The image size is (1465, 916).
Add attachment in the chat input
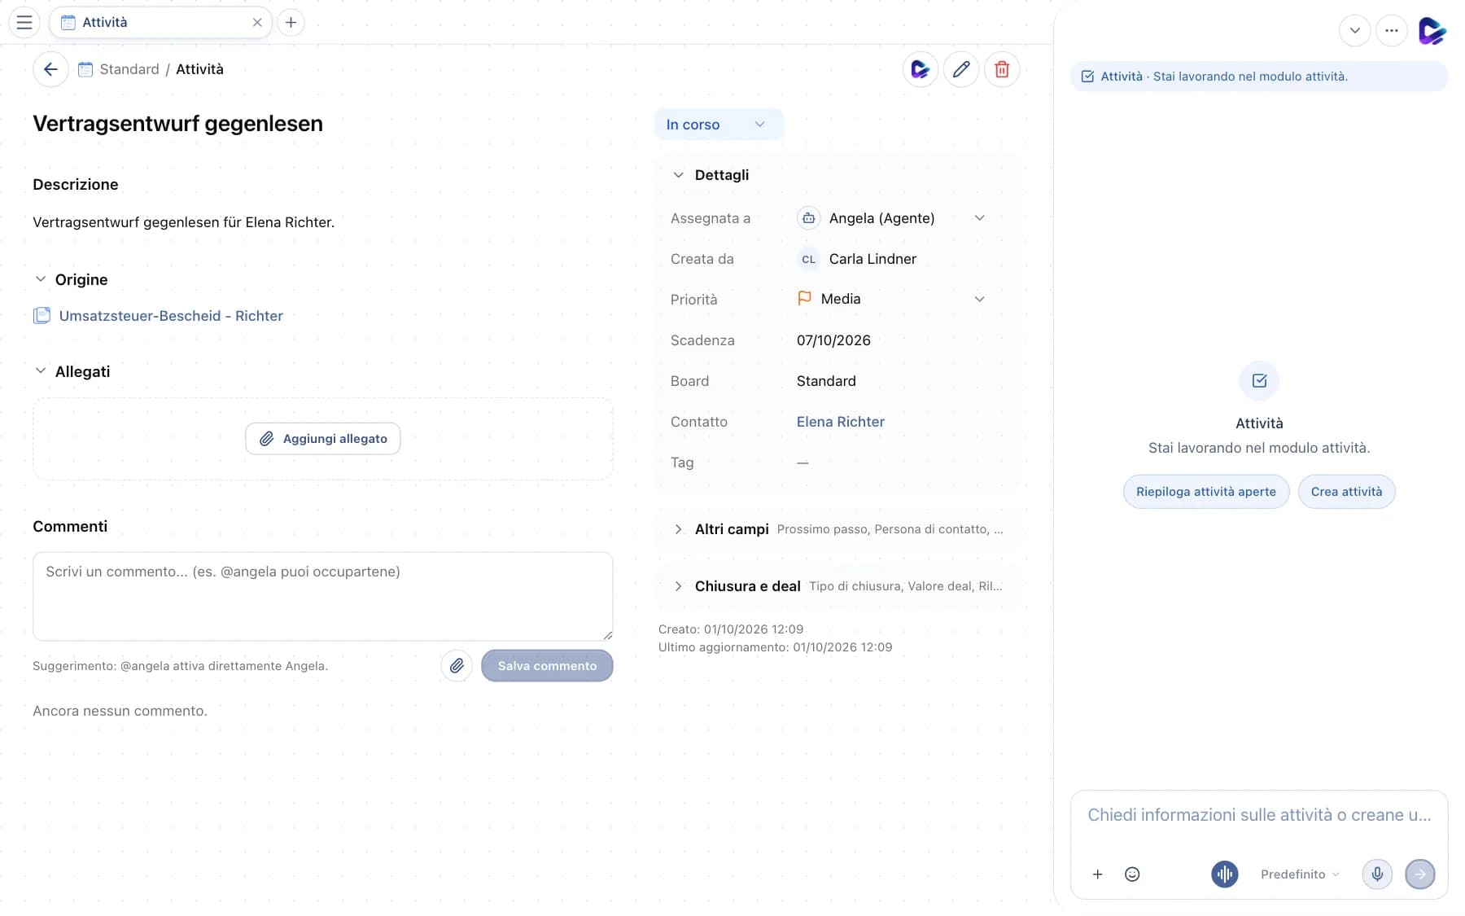tap(1097, 874)
